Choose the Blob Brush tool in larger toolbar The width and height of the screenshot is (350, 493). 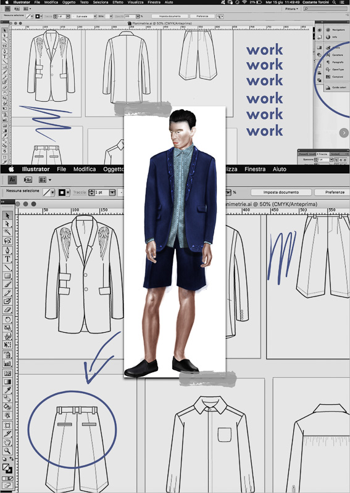pyautogui.click(x=7, y=301)
